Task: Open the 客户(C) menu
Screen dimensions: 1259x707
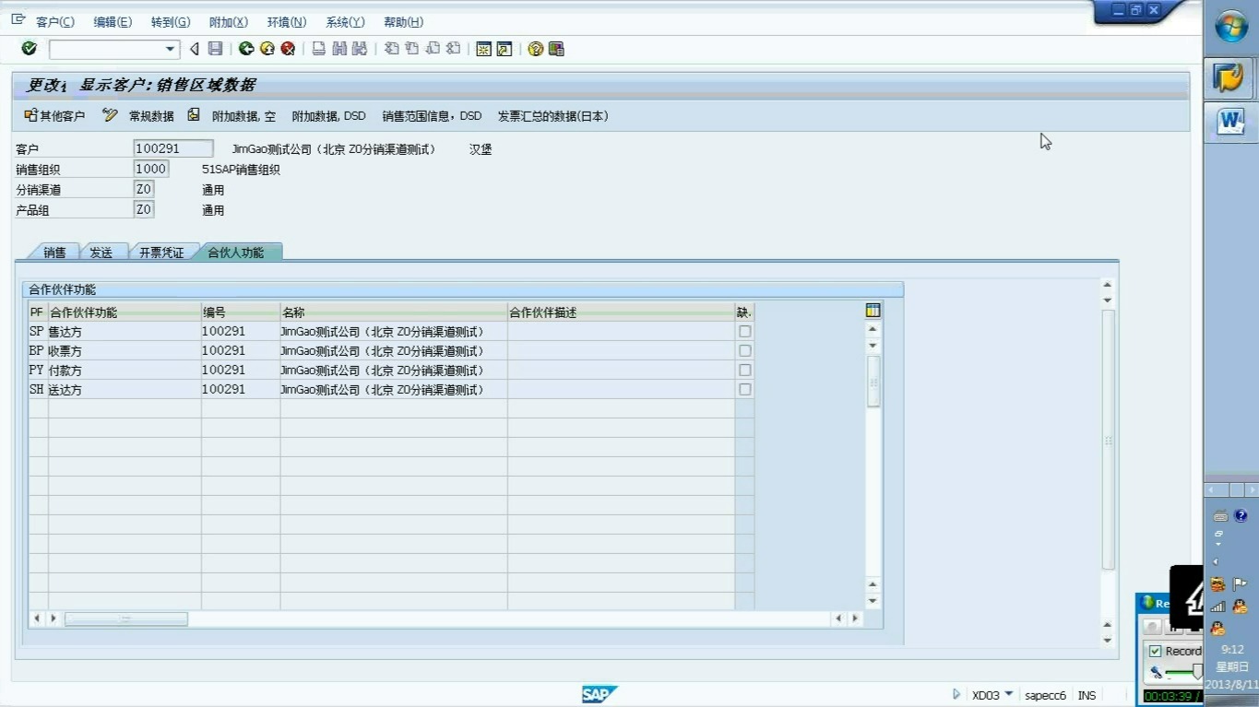Action: click(x=55, y=22)
